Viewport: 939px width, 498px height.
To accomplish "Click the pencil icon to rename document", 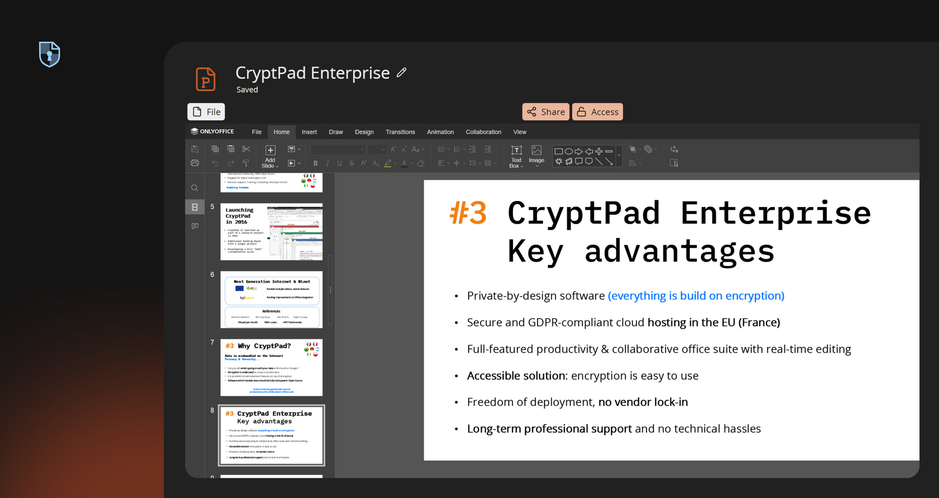I will [x=401, y=73].
